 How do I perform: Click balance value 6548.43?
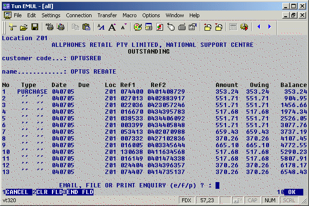coord(294,172)
